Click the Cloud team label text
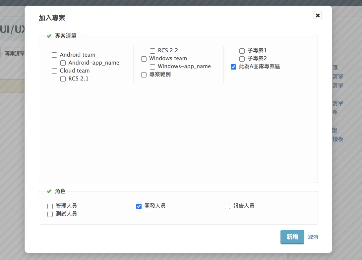 [75, 71]
